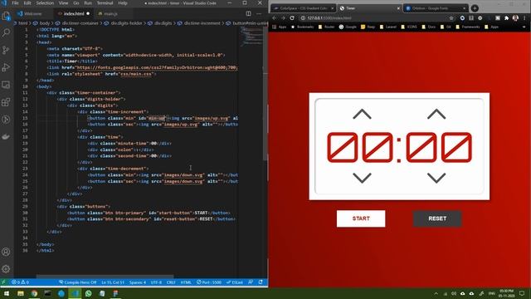Decrease minutes with the down arrow
Image resolution: width=531 pixels, height=299 pixels.
point(362,178)
